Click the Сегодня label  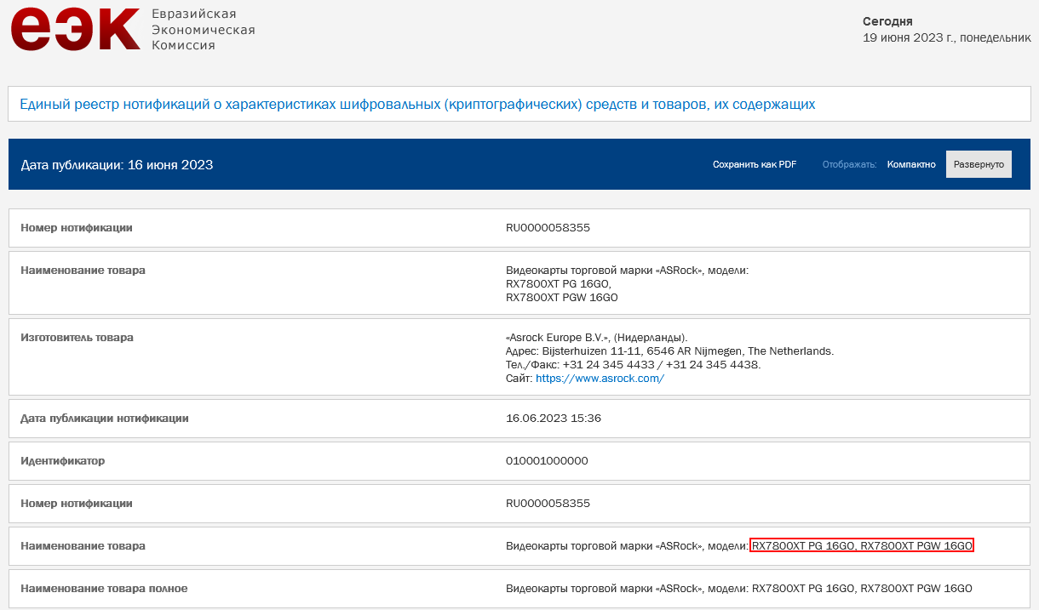(x=887, y=21)
